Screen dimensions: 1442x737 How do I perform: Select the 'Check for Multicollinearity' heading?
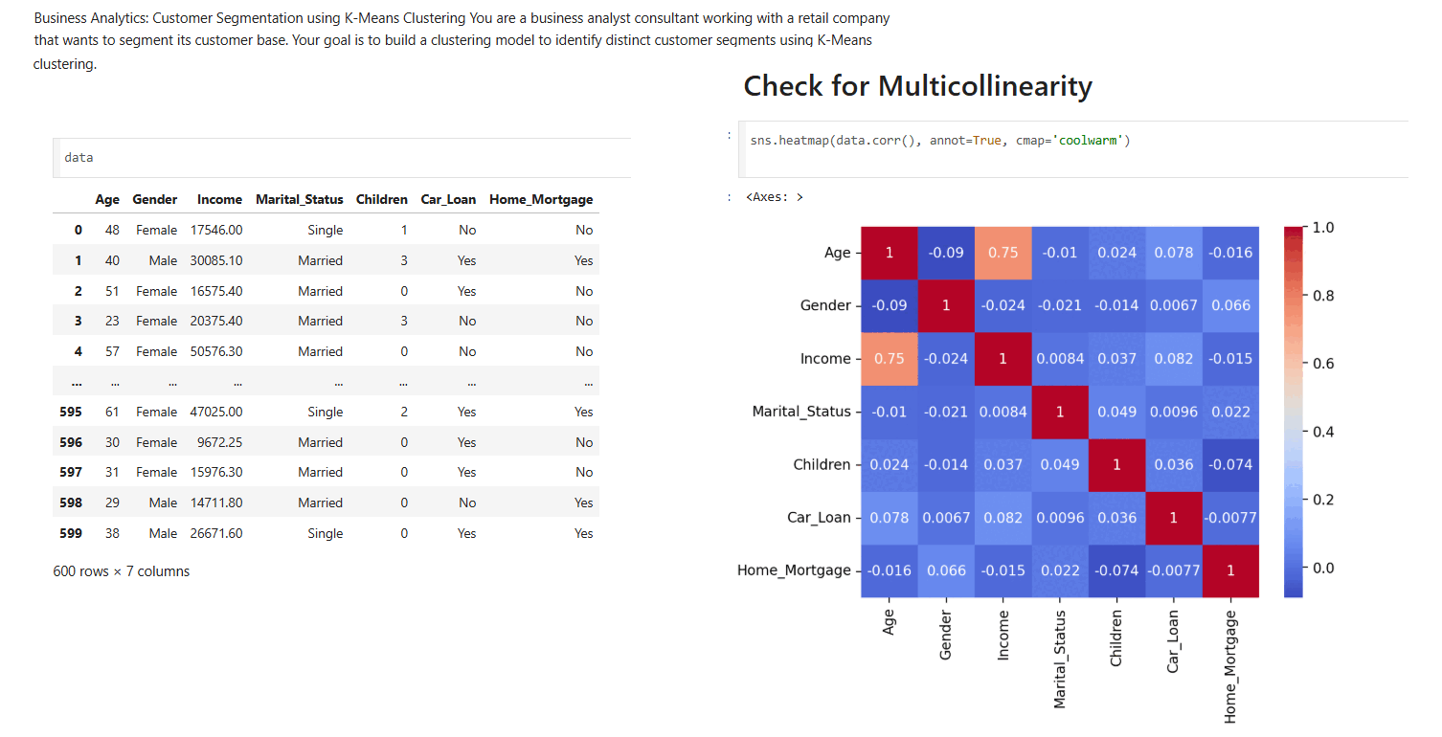click(917, 86)
